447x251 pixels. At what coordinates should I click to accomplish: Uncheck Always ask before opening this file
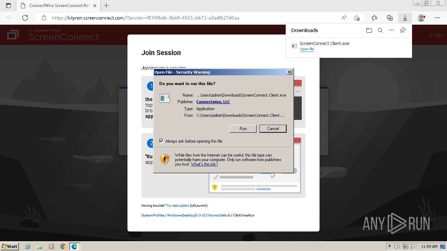tap(161, 141)
